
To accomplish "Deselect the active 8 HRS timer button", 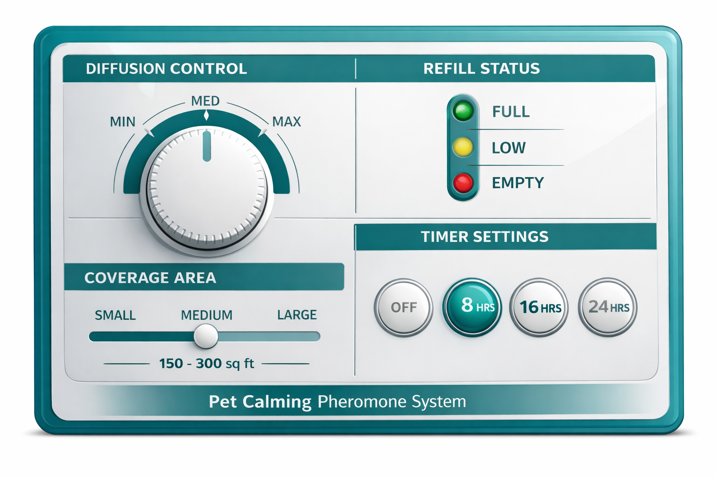I will pyautogui.click(x=472, y=307).
